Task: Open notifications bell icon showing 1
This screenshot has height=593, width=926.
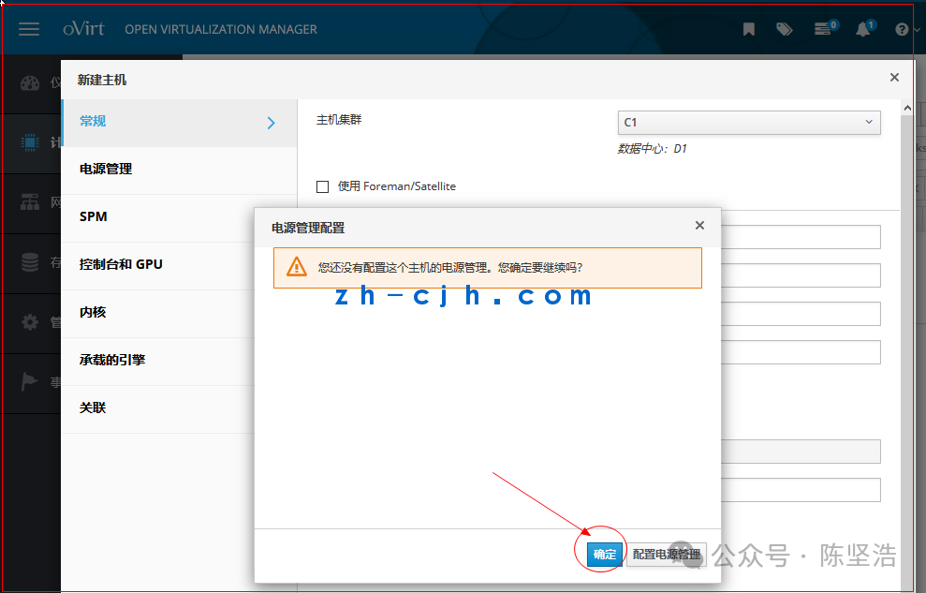Action: (864, 28)
